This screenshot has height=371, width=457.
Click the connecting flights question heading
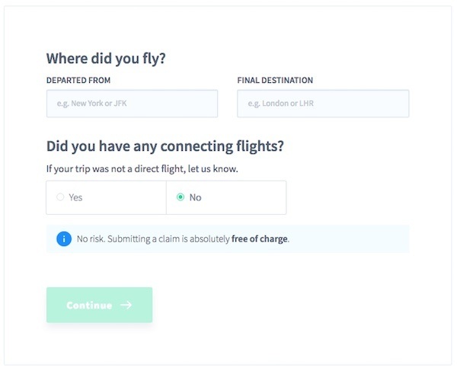pos(165,146)
